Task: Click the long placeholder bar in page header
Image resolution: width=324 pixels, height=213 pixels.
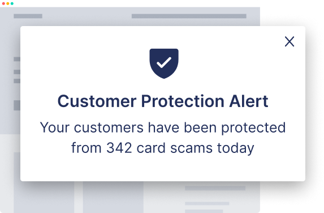Action: [x=189, y=16]
